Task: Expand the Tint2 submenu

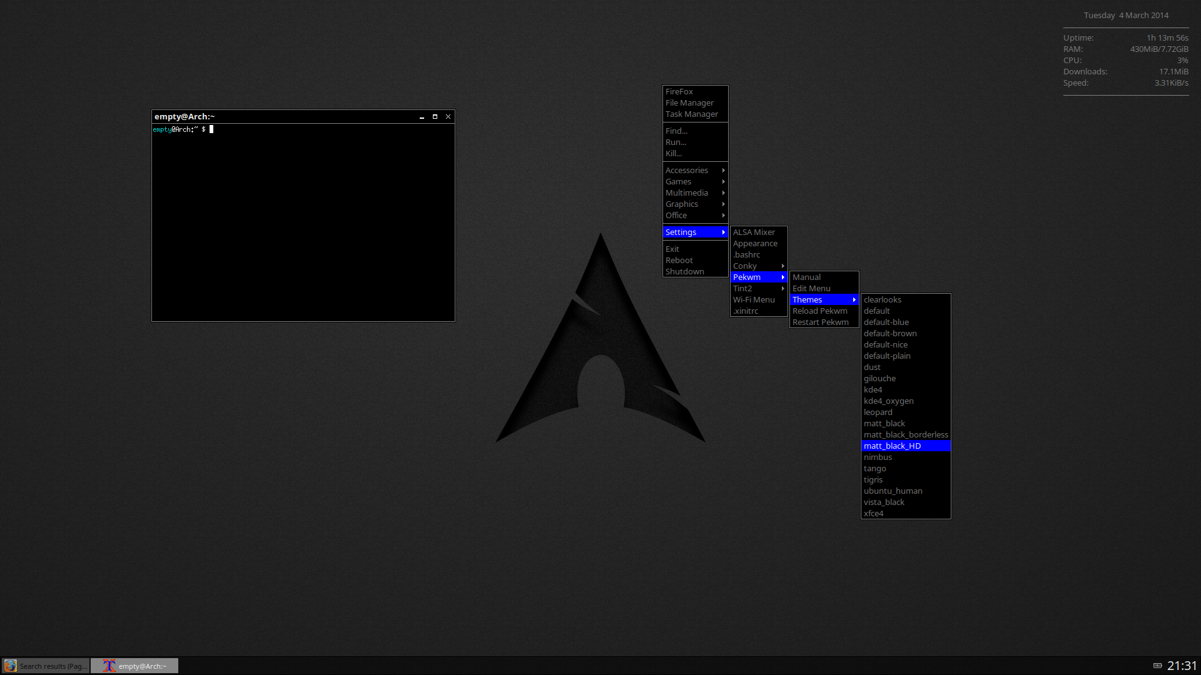Action: pyautogui.click(x=759, y=288)
